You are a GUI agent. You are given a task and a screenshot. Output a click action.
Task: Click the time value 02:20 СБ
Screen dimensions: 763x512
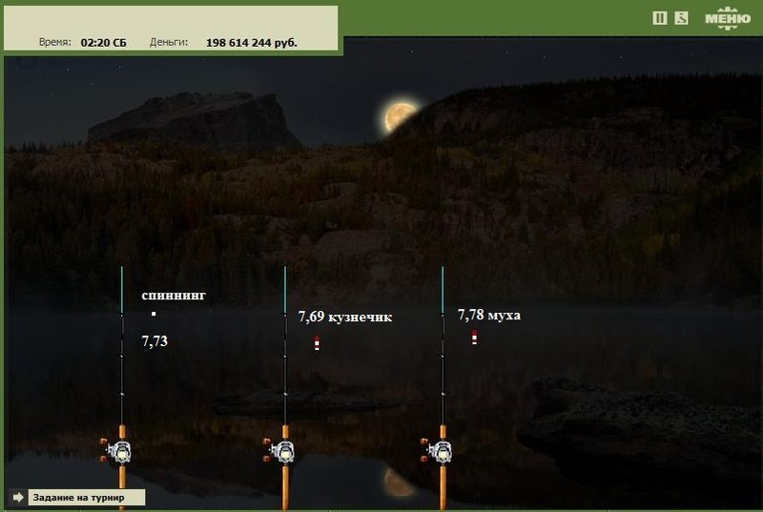[x=104, y=43]
